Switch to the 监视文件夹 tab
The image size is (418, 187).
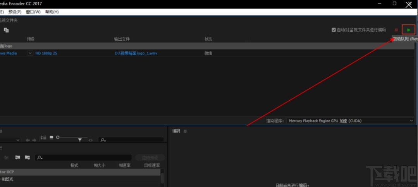pos(9,20)
